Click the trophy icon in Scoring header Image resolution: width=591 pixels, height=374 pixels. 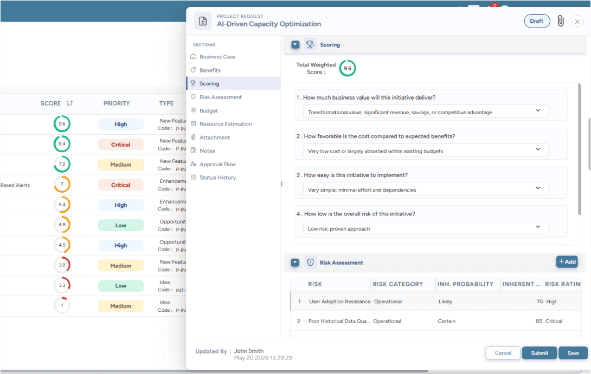(310, 45)
